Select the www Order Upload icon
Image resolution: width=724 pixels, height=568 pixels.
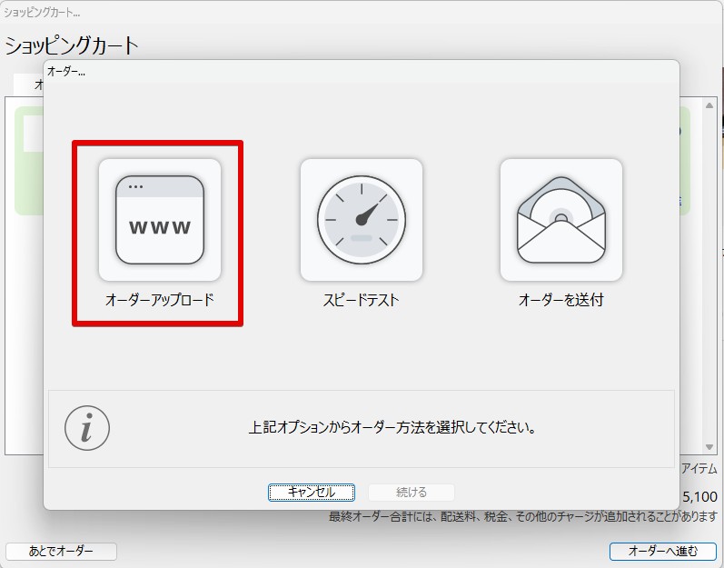159,219
